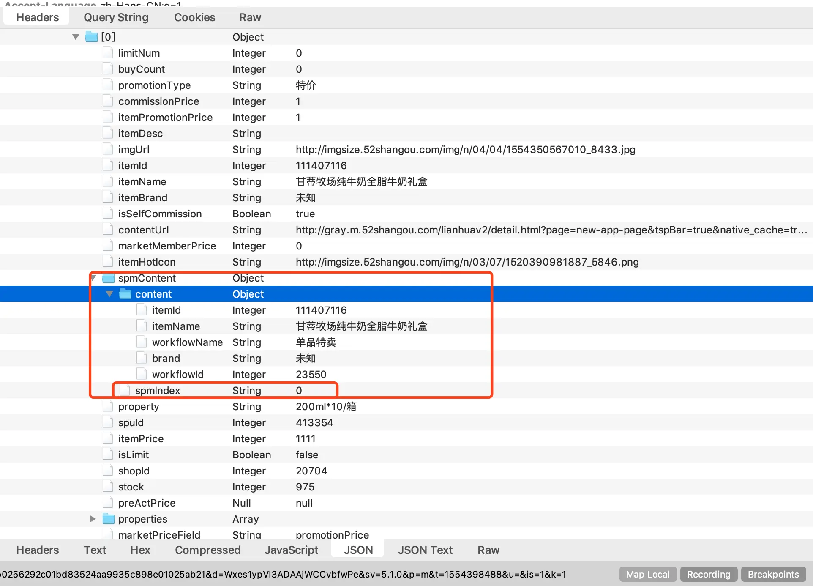
Task: Expand the properties array node
Action: click(93, 519)
